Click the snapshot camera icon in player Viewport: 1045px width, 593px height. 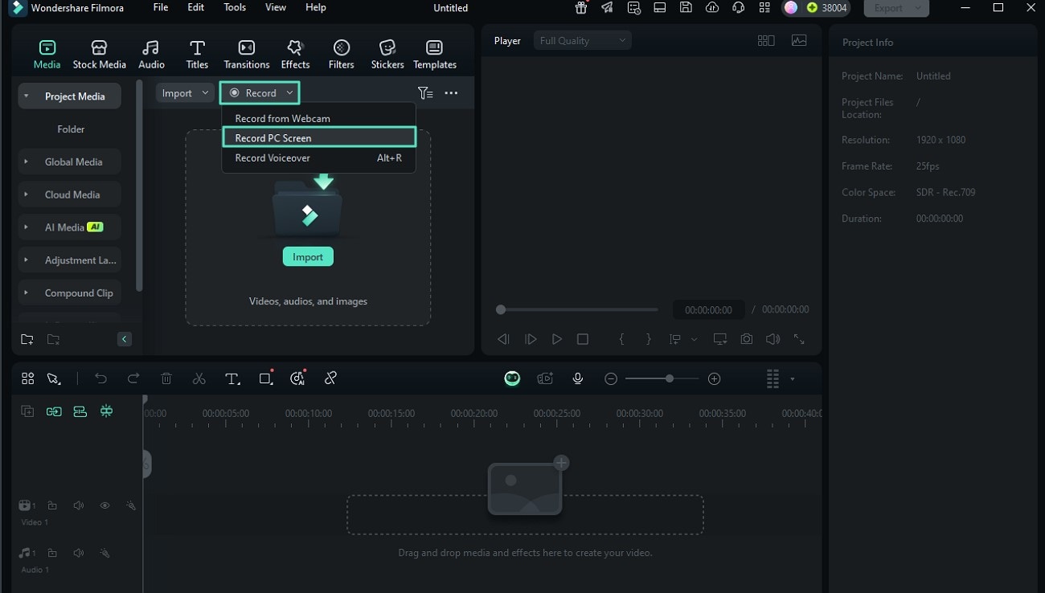tap(747, 339)
